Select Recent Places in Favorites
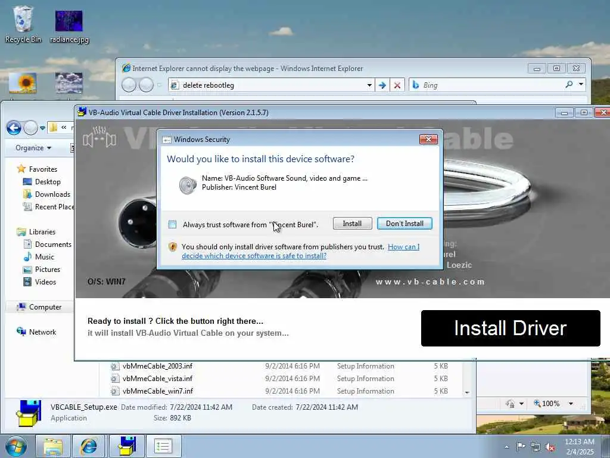610x458 pixels. click(48, 207)
